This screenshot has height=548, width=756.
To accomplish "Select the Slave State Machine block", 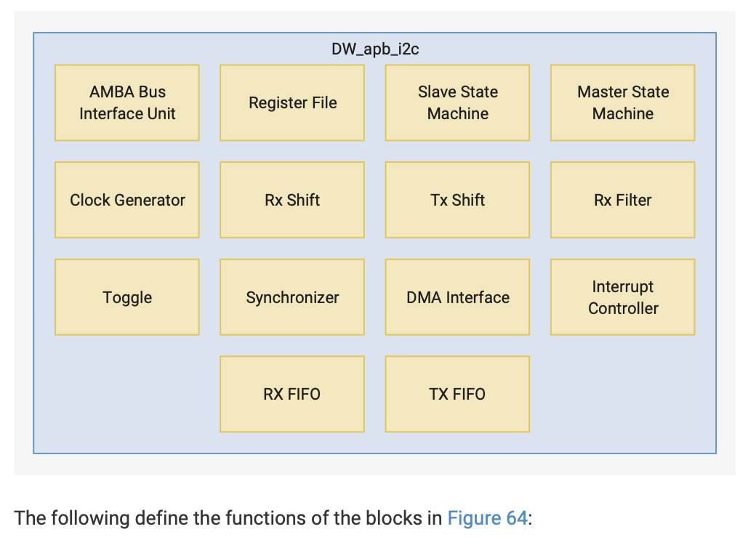I will click(x=457, y=102).
